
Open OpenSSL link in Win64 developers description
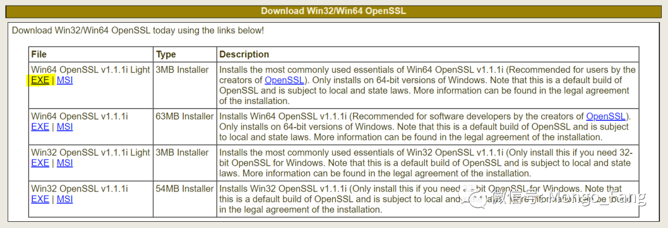click(606, 116)
